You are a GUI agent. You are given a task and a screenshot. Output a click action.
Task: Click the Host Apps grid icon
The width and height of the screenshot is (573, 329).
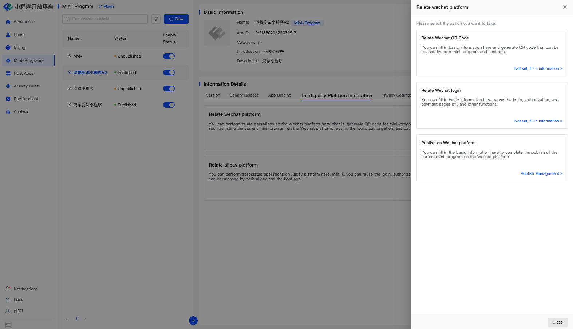click(8, 73)
